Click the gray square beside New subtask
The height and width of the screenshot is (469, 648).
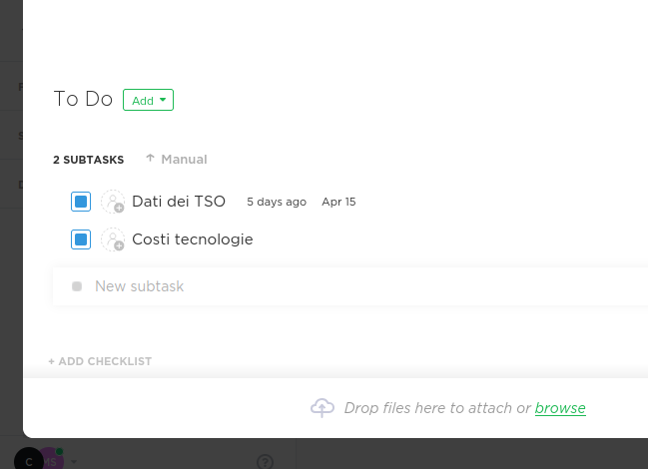(x=77, y=286)
